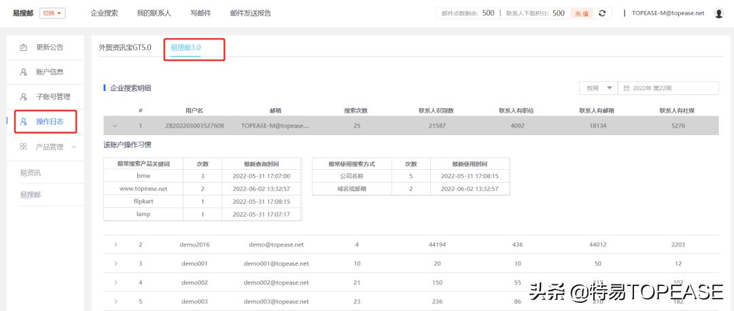Expand the demo002 row

(115, 283)
